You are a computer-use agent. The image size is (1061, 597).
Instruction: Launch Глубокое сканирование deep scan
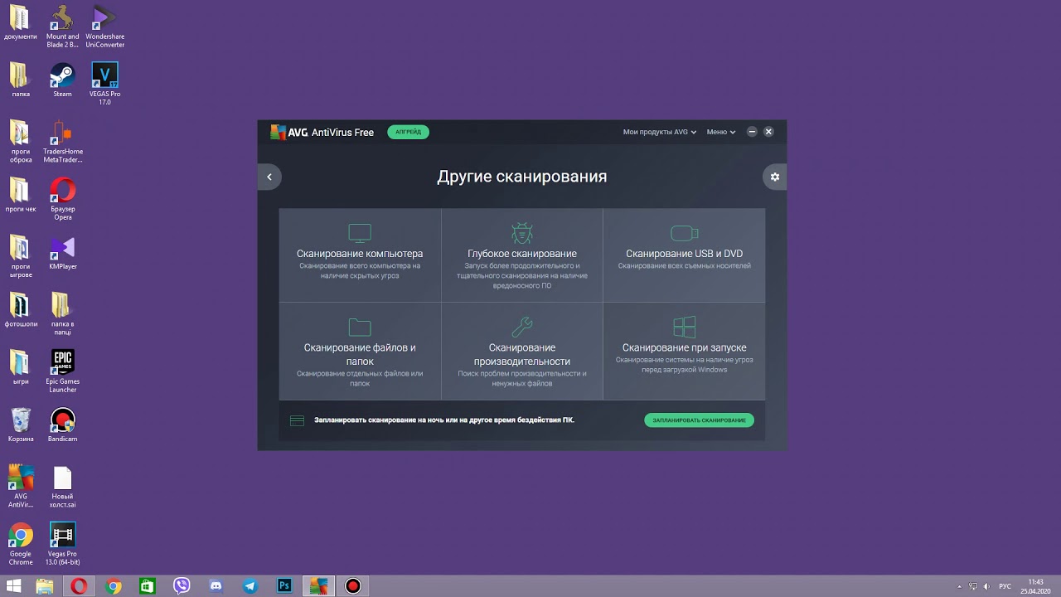coord(522,255)
